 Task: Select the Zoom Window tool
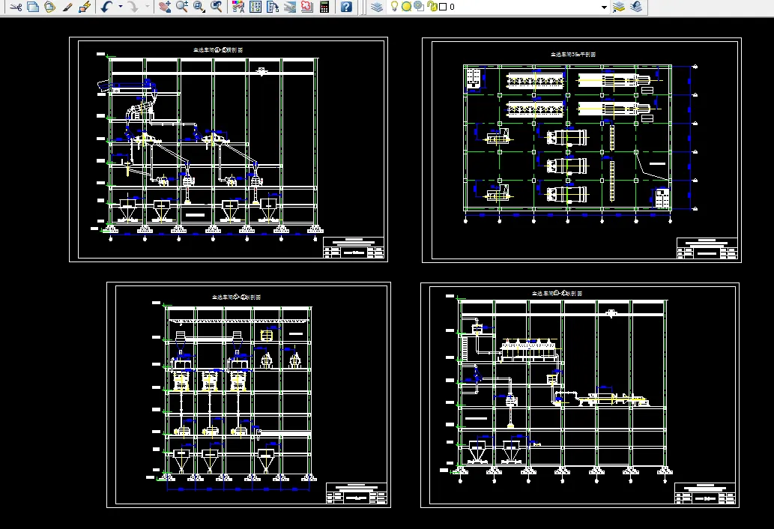click(199, 7)
